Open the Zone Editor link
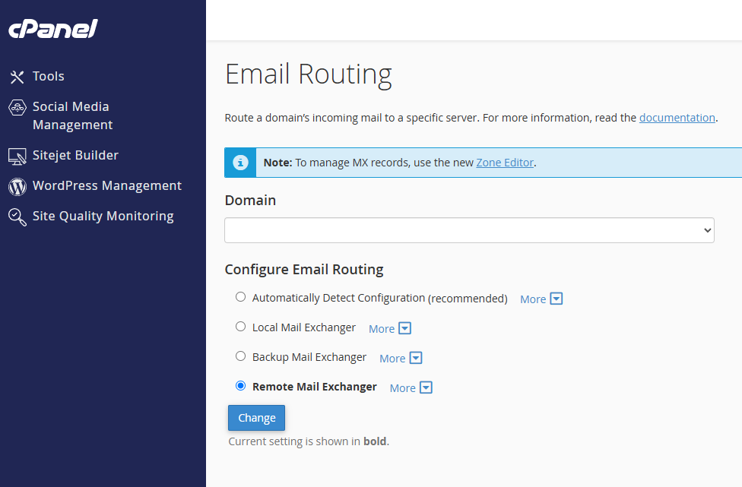This screenshot has height=487, width=742. [x=504, y=162]
